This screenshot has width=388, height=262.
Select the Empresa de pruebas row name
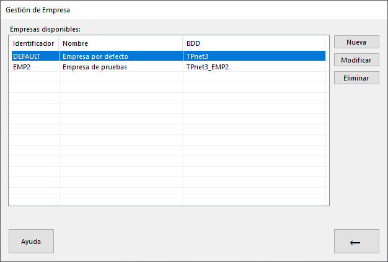95,67
